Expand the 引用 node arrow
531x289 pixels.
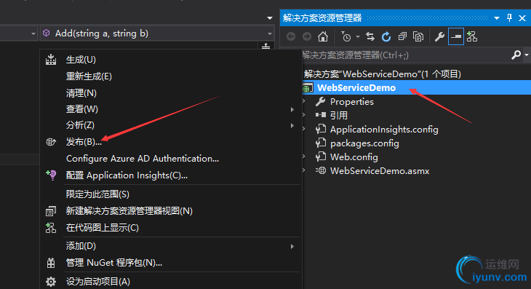[304, 115]
